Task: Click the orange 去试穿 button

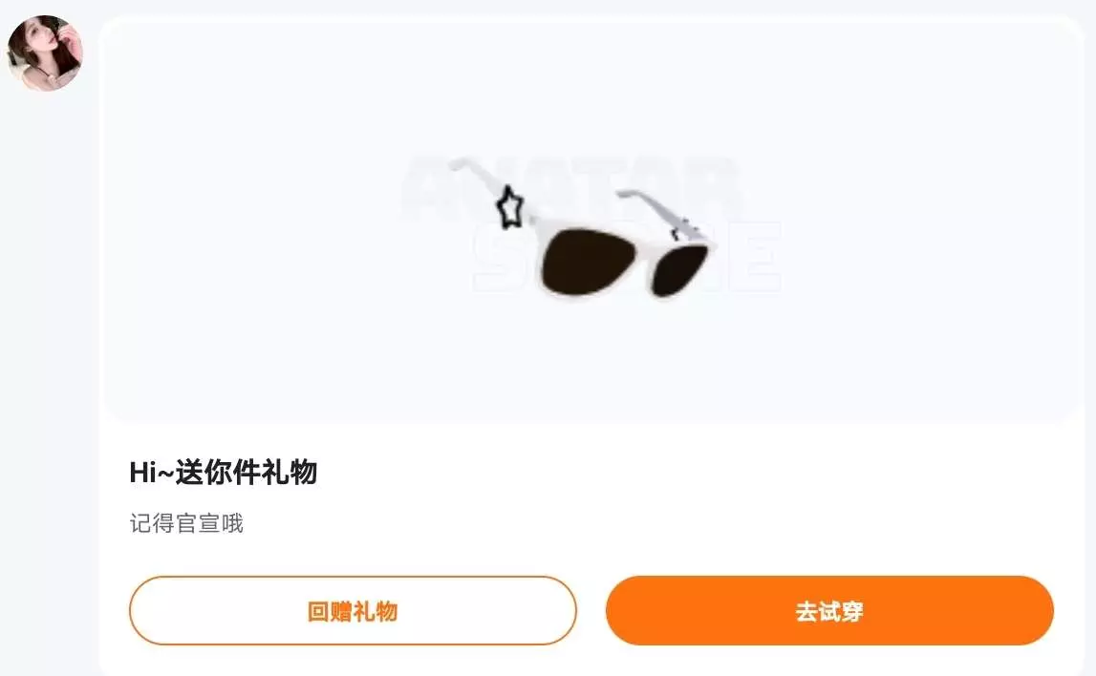Action: point(829,610)
